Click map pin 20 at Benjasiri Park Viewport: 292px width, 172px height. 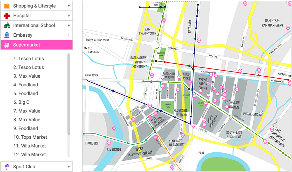pyautogui.click(x=206, y=102)
